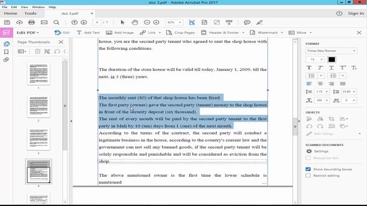Image resolution: width=367 pixels, height=206 pixels.
Task: Expand the Link tool dropdown arrow
Action: point(159,33)
